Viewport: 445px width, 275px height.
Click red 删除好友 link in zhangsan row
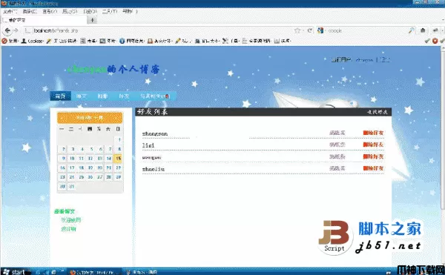(x=373, y=133)
